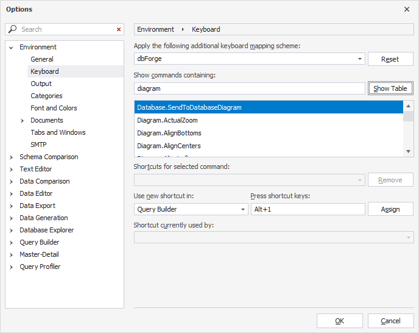Click command list scroll up arrow
Viewport: 419px width, 333px height.
tap(408, 106)
